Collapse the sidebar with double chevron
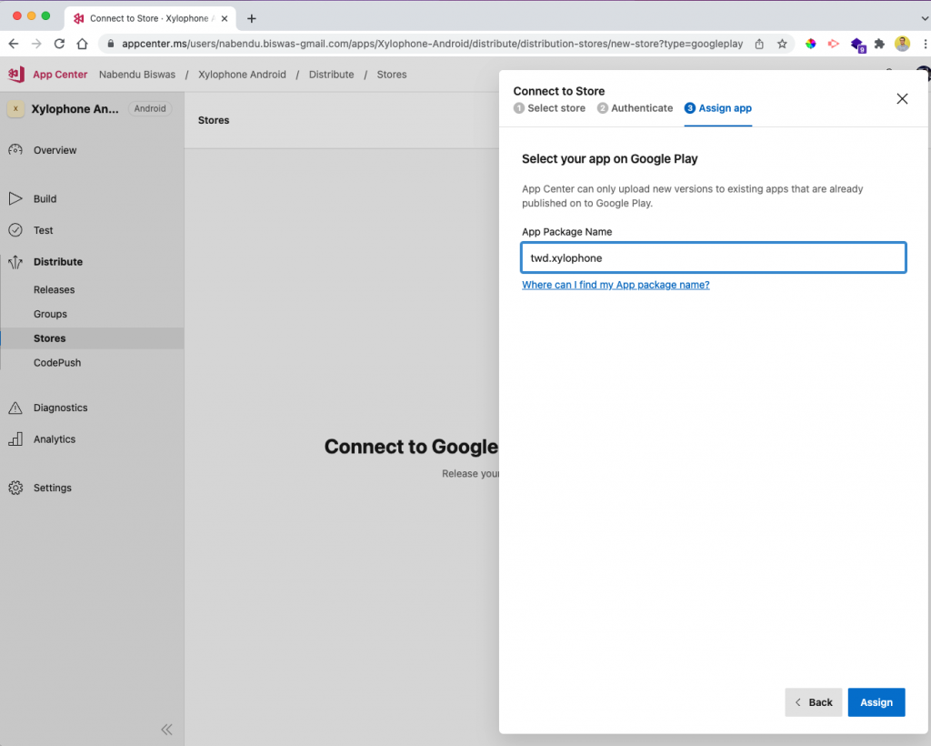This screenshot has width=931, height=746. pyautogui.click(x=167, y=729)
